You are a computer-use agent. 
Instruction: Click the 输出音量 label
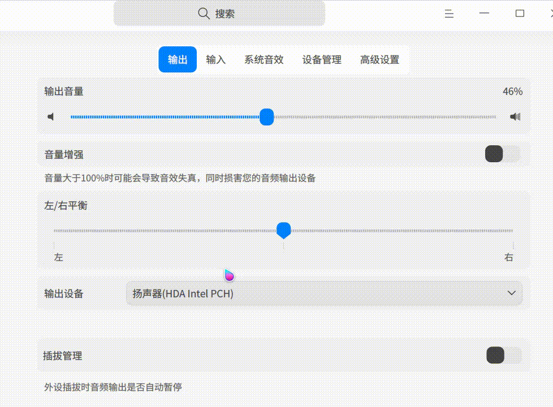(64, 92)
